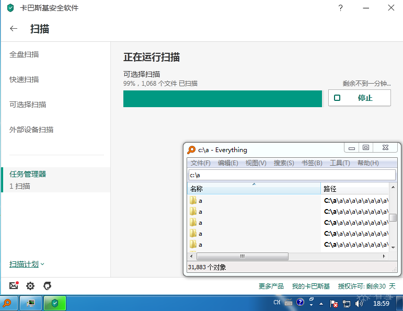The image size is (403, 311).
Task: Stop the scan with 停止 button
Action: pos(359,98)
